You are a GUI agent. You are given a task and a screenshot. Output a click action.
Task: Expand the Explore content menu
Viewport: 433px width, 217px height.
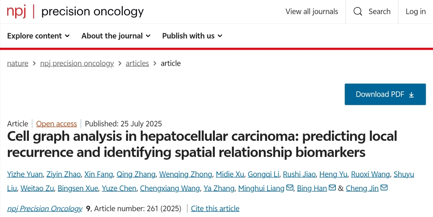click(38, 36)
